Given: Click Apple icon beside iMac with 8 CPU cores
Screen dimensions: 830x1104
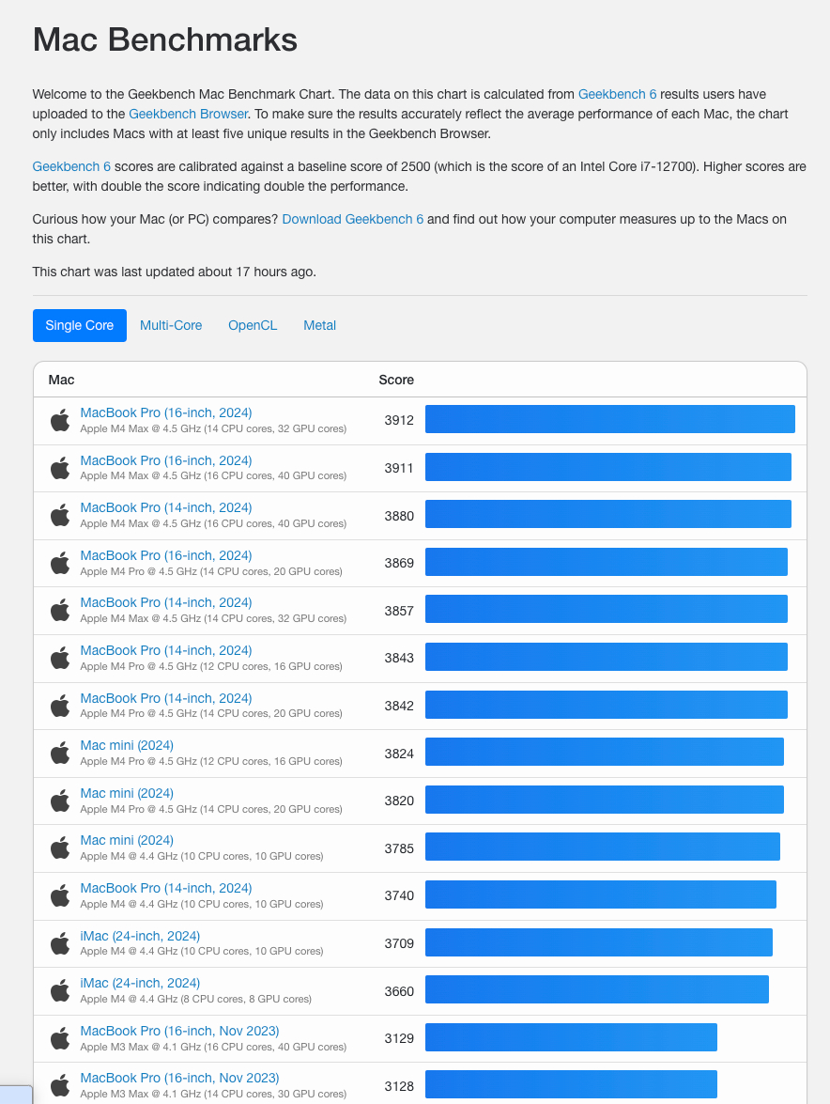Looking at the screenshot, I should click(60, 990).
